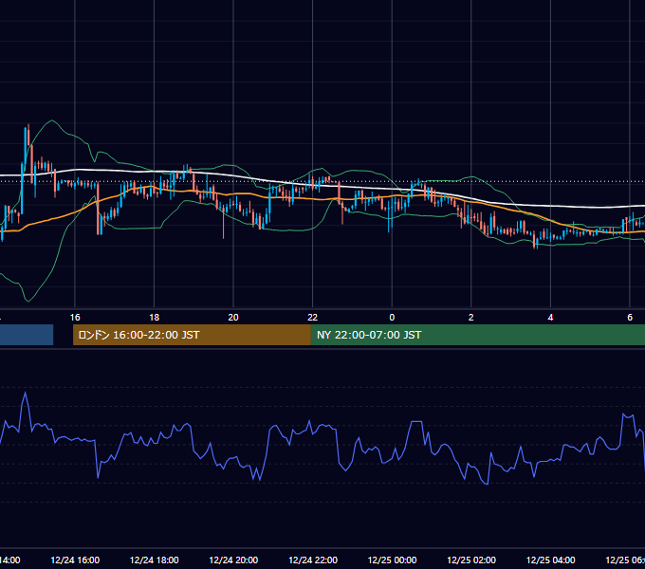
Task: Click the London 16:00-22:00 JST session bar
Action: click(x=192, y=335)
